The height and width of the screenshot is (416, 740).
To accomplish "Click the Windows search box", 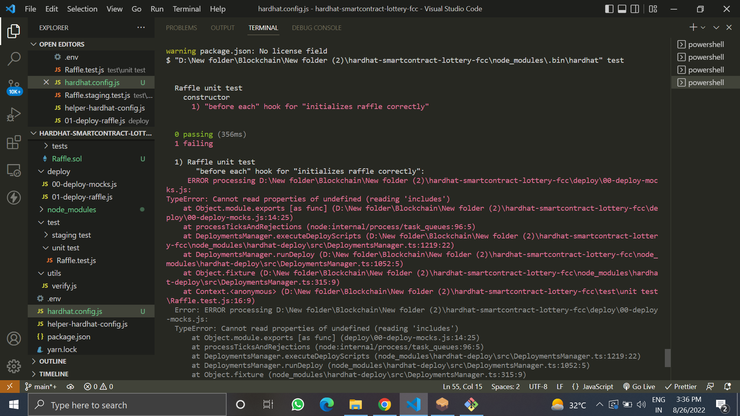I will click(x=127, y=405).
